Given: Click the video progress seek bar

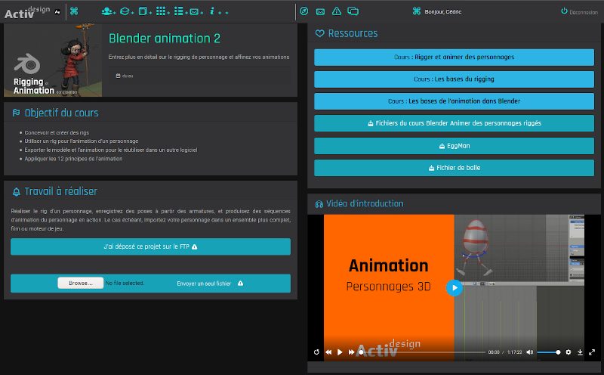Looking at the screenshot, I should (423, 352).
